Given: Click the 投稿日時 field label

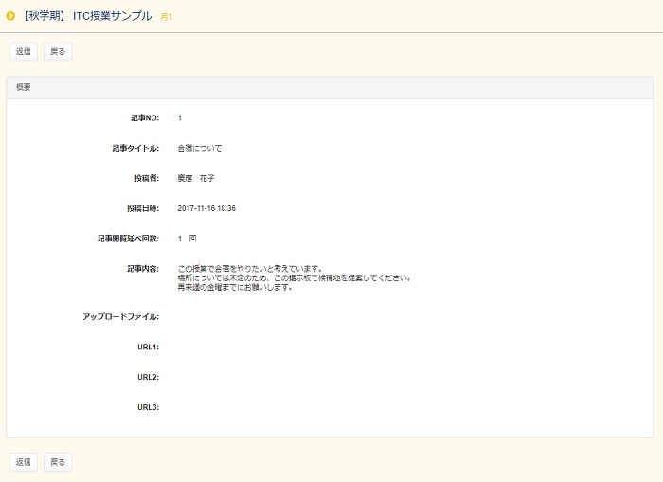Looking at the screenshot, I should pyautogui.click(x=143, y=208).
